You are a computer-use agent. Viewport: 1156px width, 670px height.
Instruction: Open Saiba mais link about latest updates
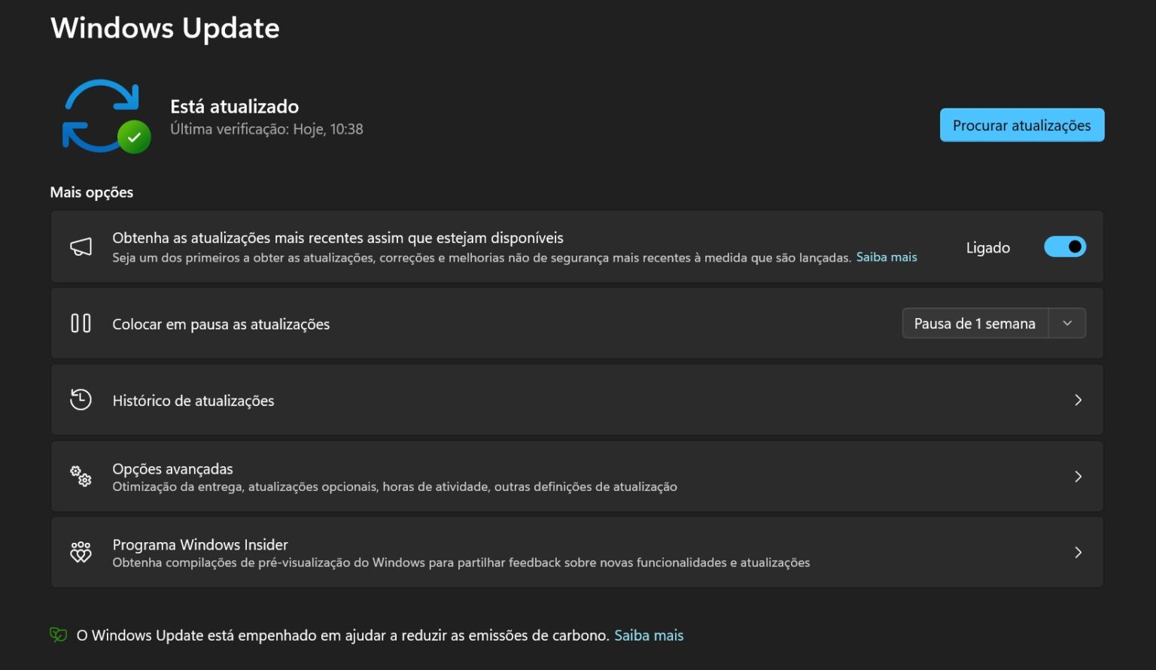pyautogui.click(x=887, y=257)
